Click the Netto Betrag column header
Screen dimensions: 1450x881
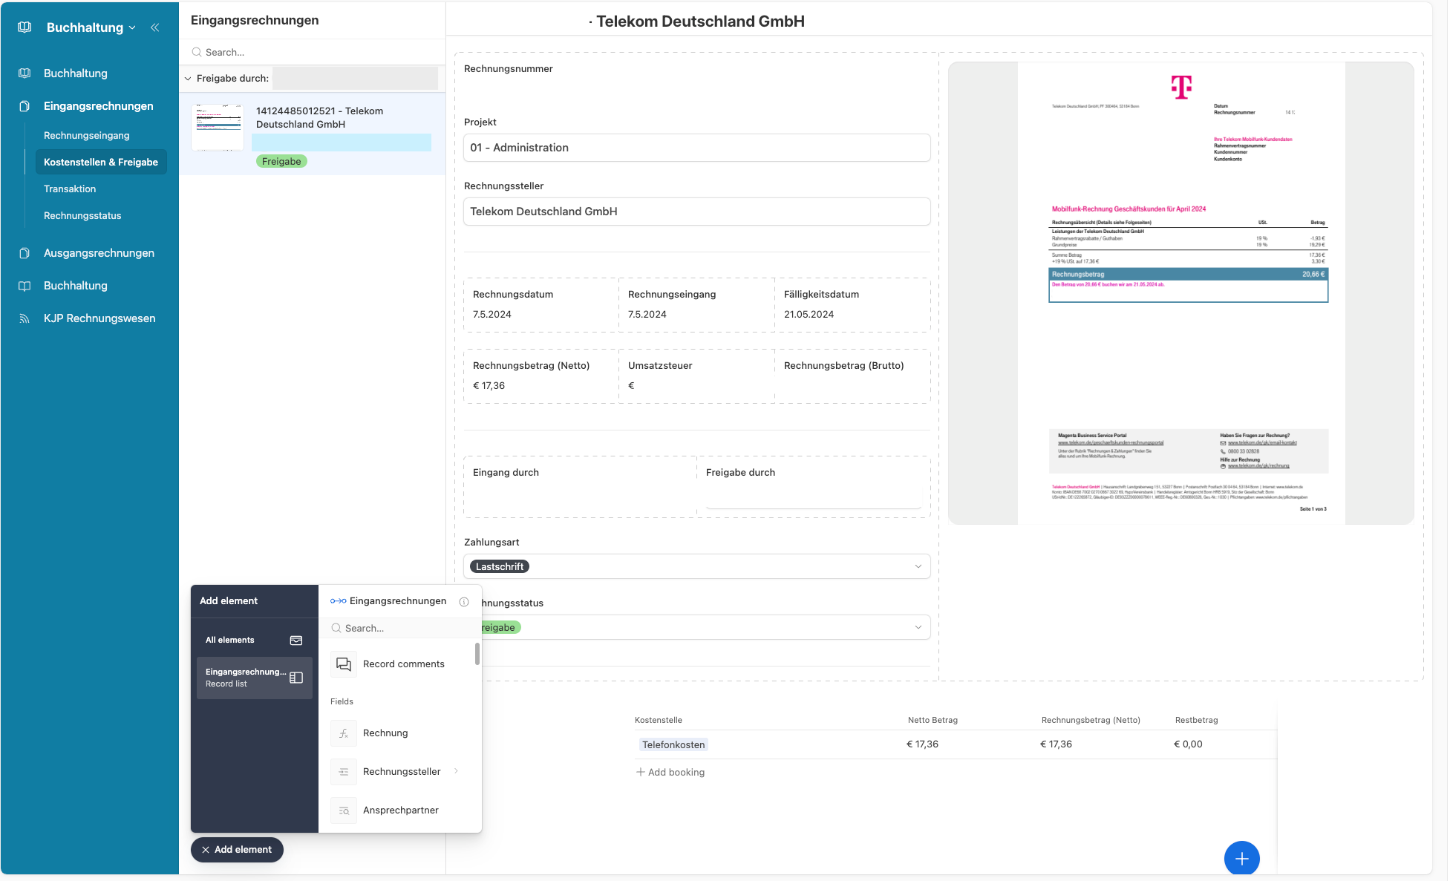[x=933, y=720]
